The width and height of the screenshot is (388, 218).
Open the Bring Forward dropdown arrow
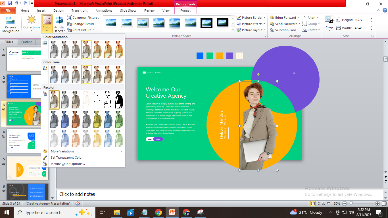coord(298,18)
